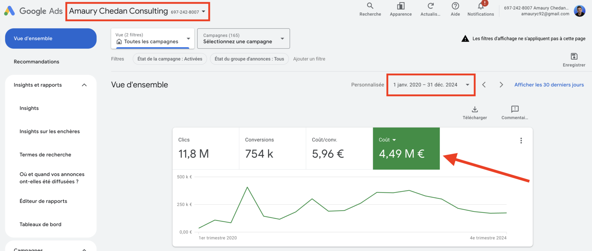Open the date range picker

(x=431, y=85)
